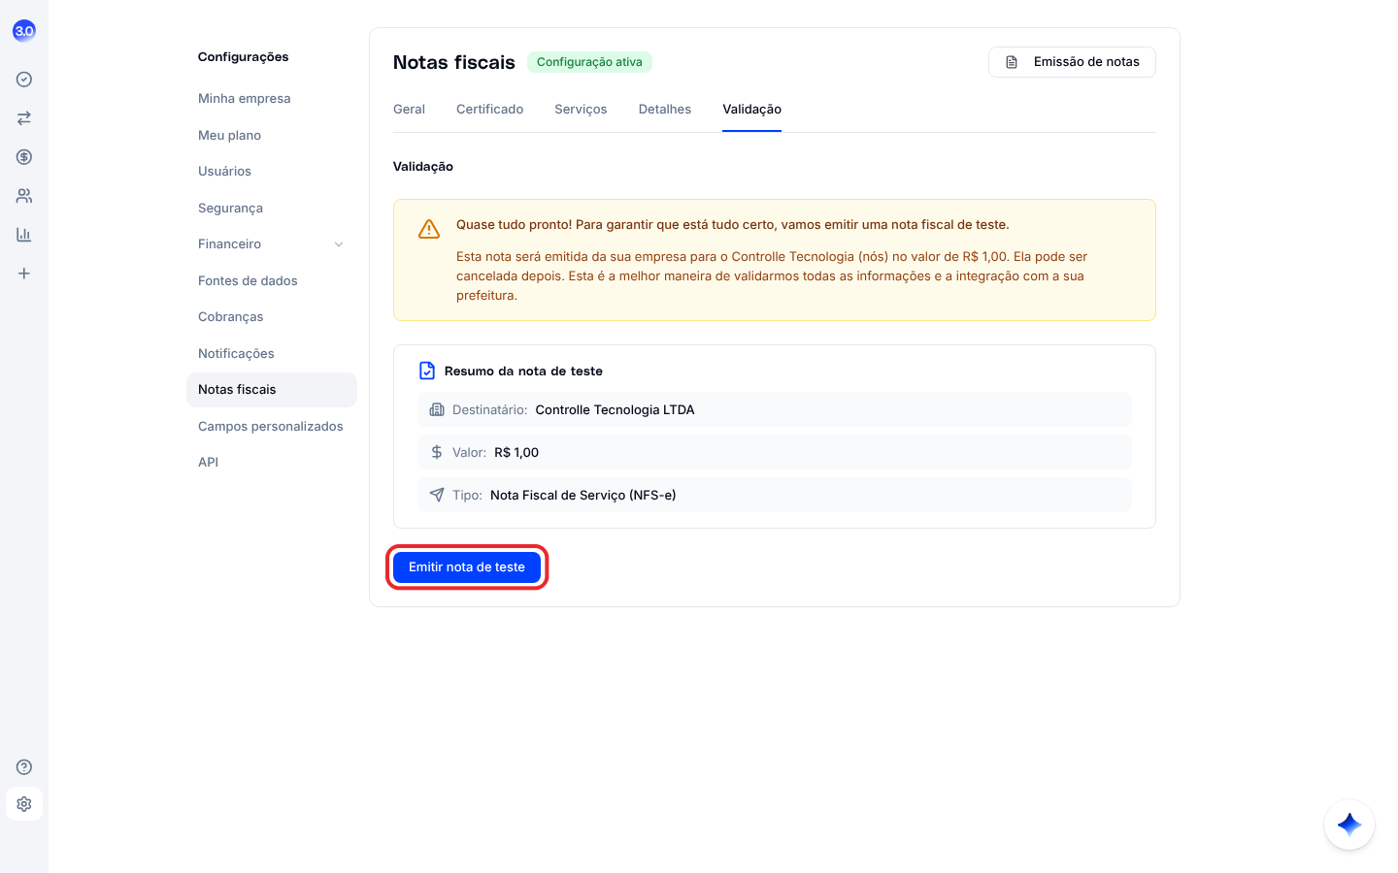Viewport: 1398px width, 873px height.
Task: Open Emissão de notas button
Action: 1072,62
